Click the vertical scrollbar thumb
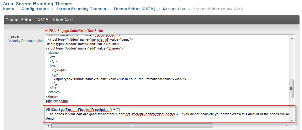This screenshot has height=130, width=302. (292, 89)
